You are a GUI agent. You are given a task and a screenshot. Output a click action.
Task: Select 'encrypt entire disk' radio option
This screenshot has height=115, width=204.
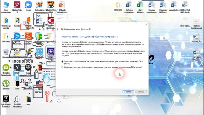coord(62,67)
